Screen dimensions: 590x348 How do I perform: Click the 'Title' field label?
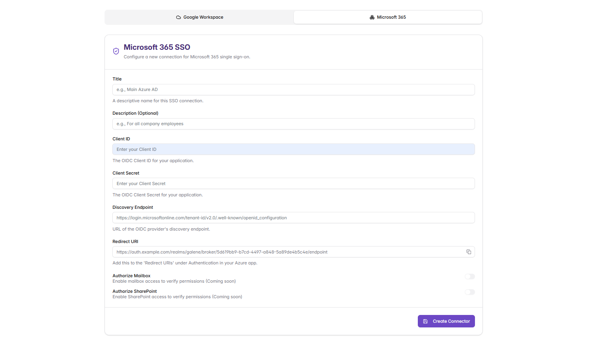click(117, 79)
